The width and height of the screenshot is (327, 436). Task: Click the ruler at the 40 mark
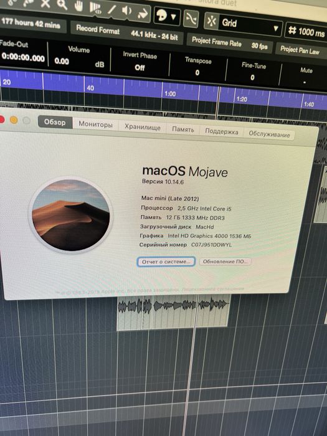(90, 88)
